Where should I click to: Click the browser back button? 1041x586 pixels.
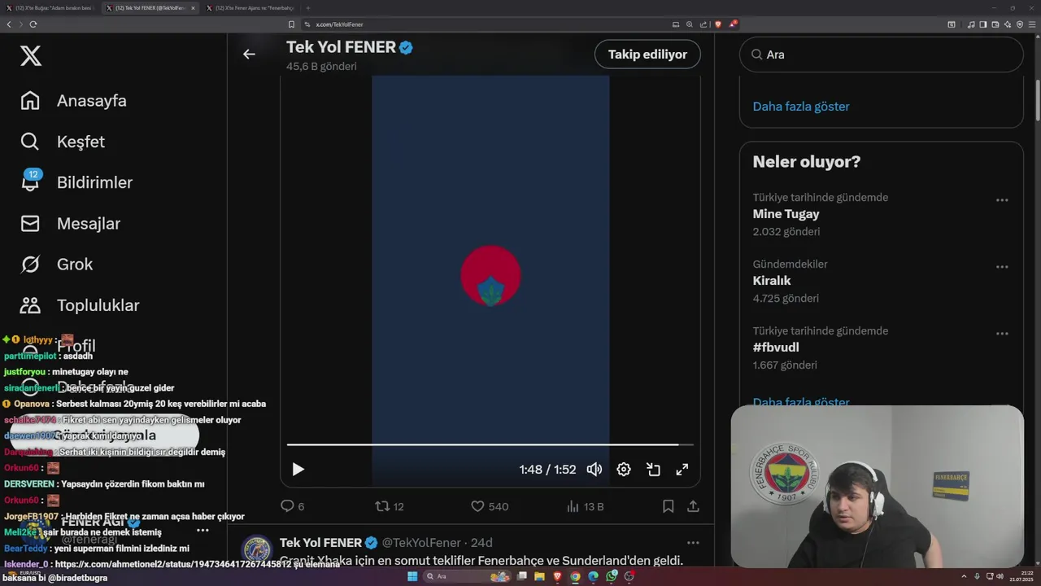coord(9,24)
